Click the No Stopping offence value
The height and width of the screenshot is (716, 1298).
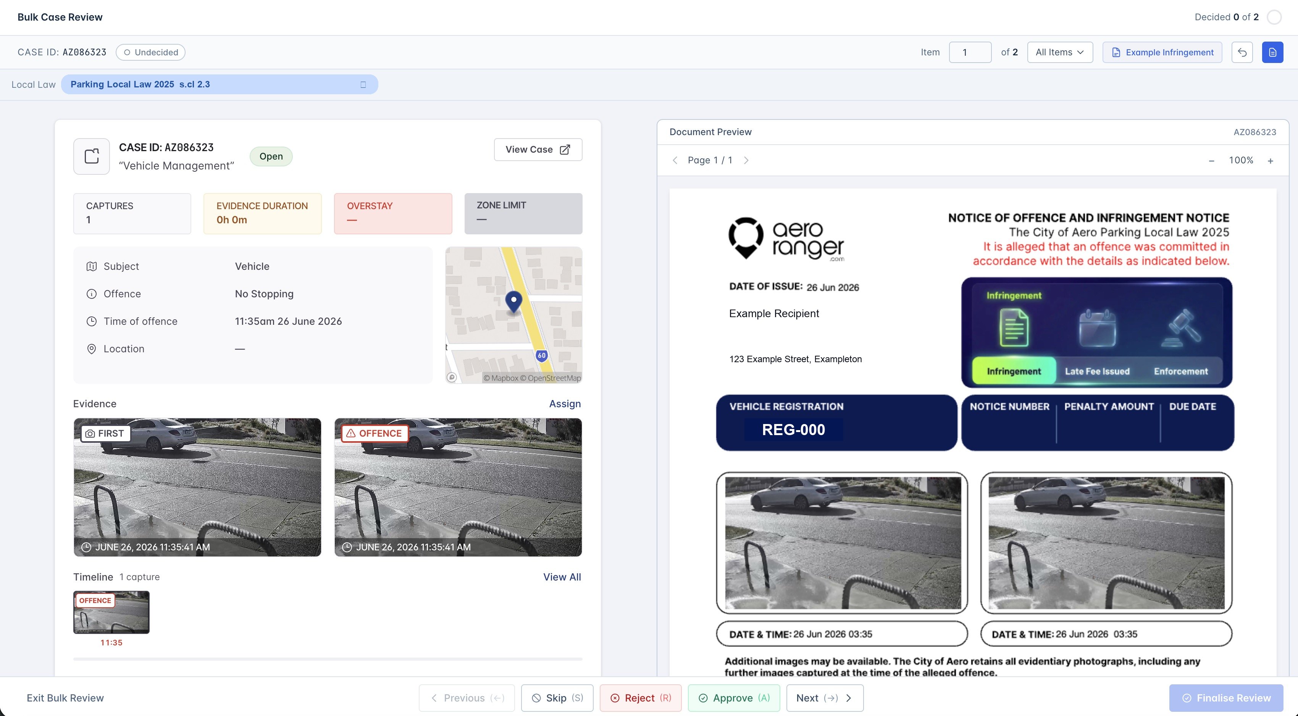click(264, 294)
